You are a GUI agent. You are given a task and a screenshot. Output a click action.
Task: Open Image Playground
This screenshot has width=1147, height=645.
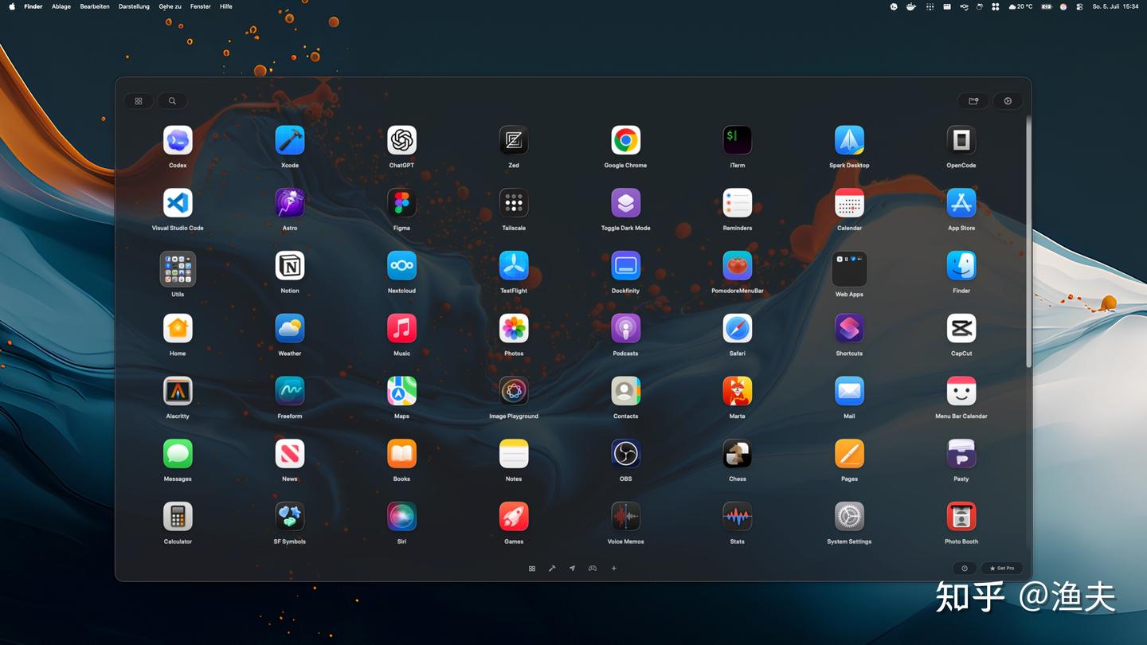point(514,391)
